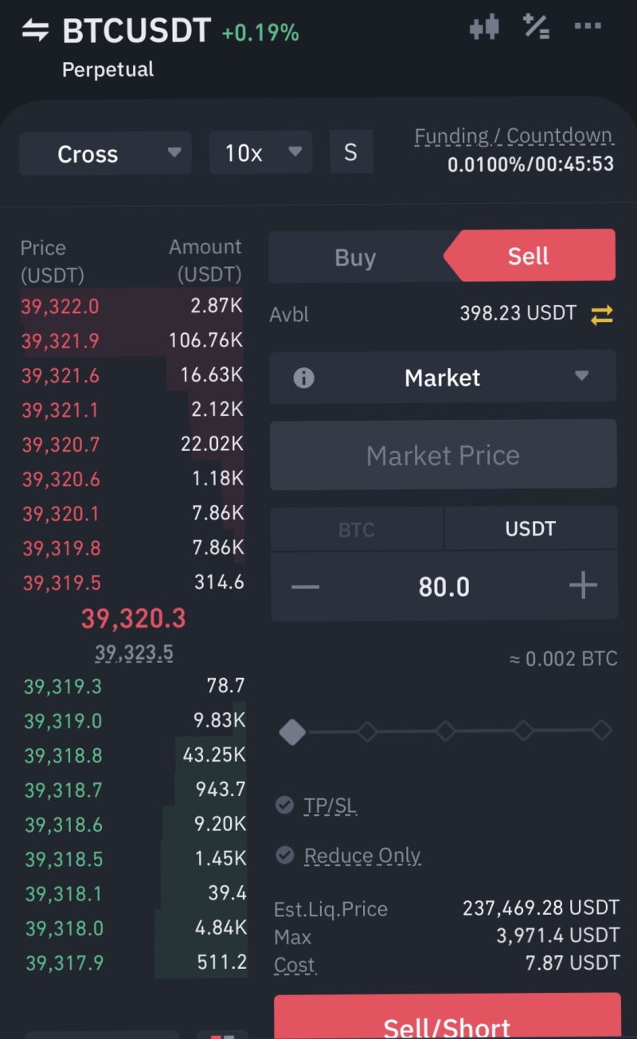Open the calculator percent icon
Viewport: 637px width, 1039px height.
click(536, 27)
